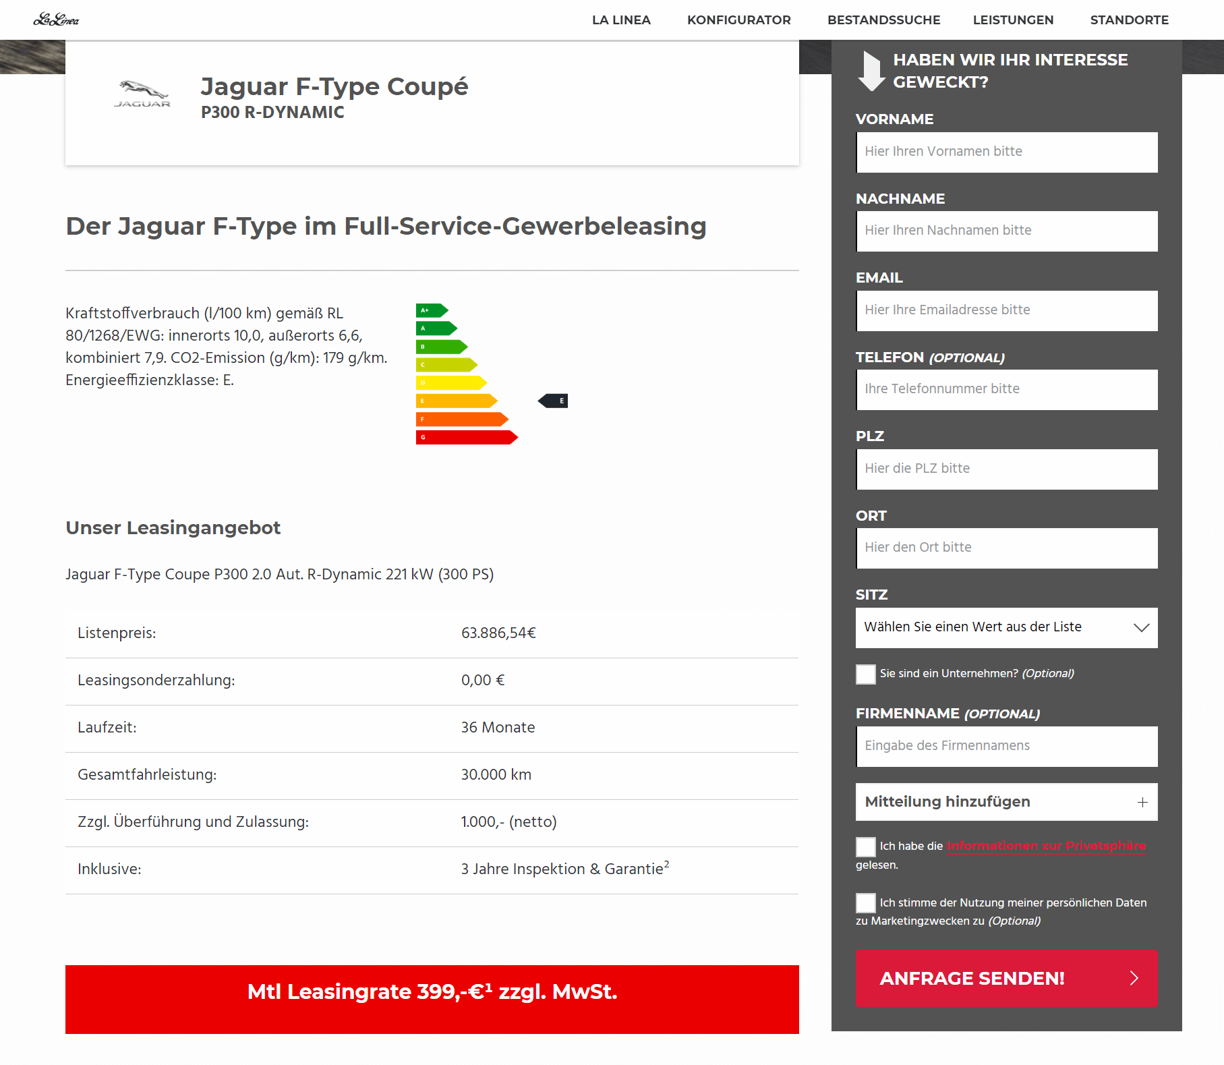The height and width of the screenshot is (1065, 1224).
Task: Tick the privacy information read checkbox
Action: click(866, 846)
